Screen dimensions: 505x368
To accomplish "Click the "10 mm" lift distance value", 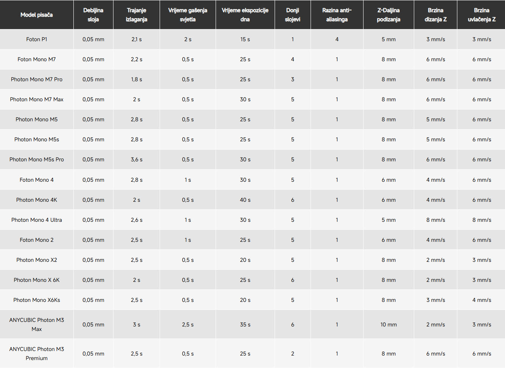I will click(x=388, y=325).
